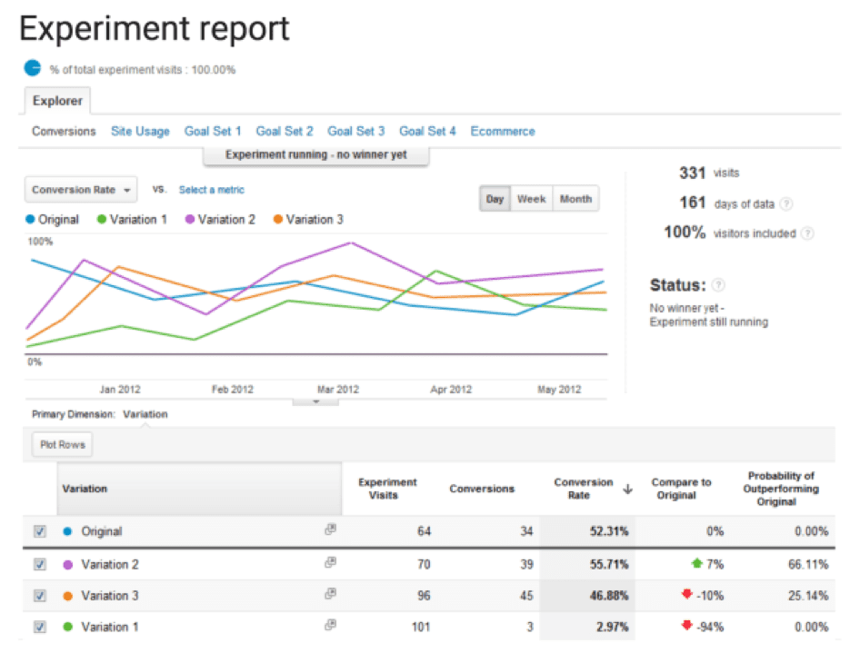Collapse the chart using arrow below timeline

315,400
